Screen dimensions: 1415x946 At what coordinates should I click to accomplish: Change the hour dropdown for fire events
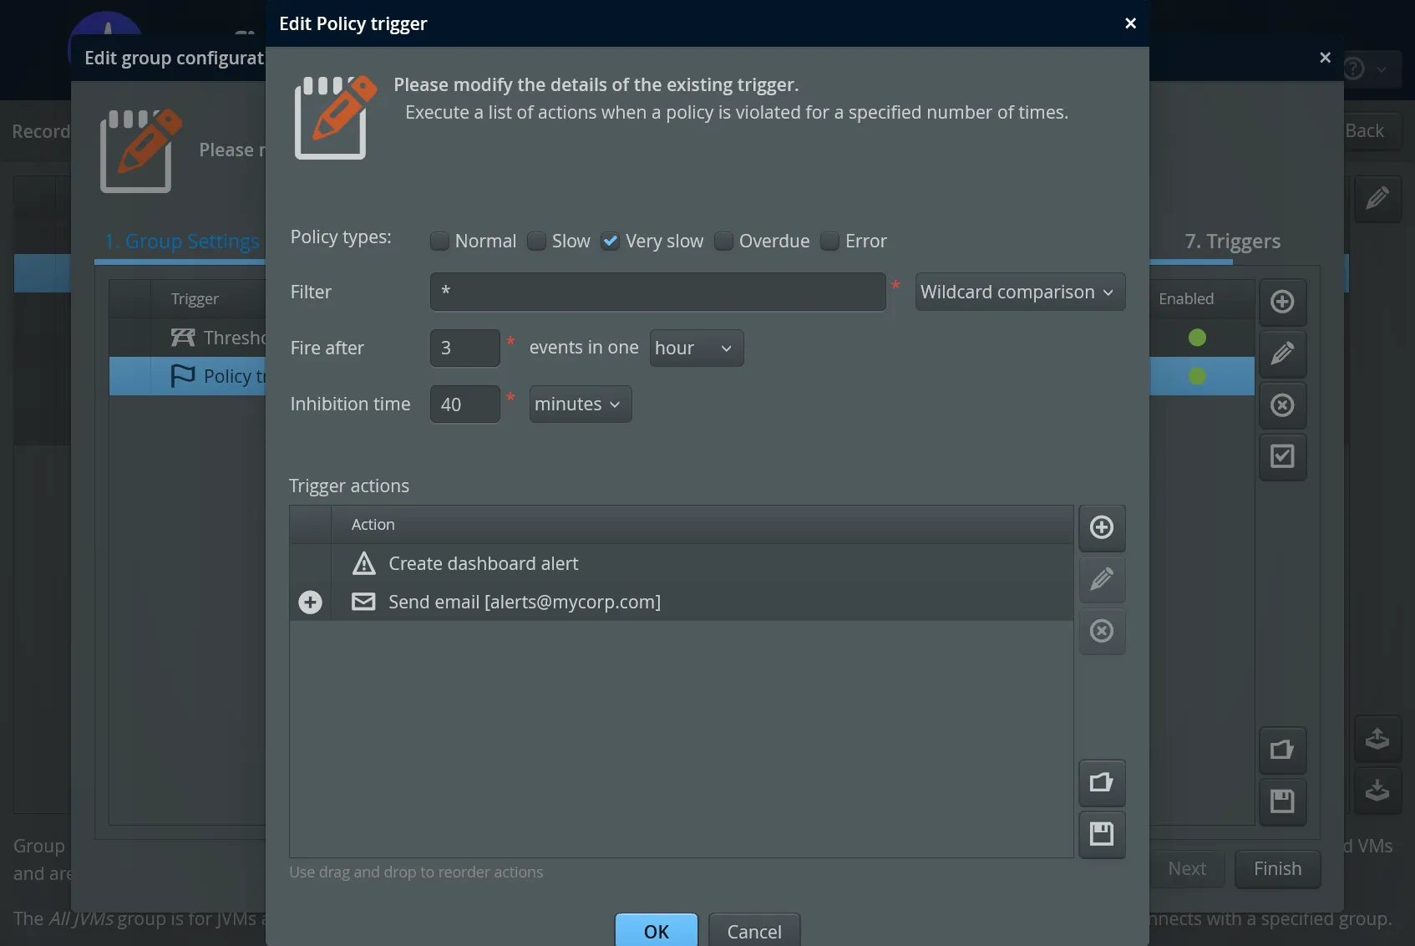click(696, 348)
